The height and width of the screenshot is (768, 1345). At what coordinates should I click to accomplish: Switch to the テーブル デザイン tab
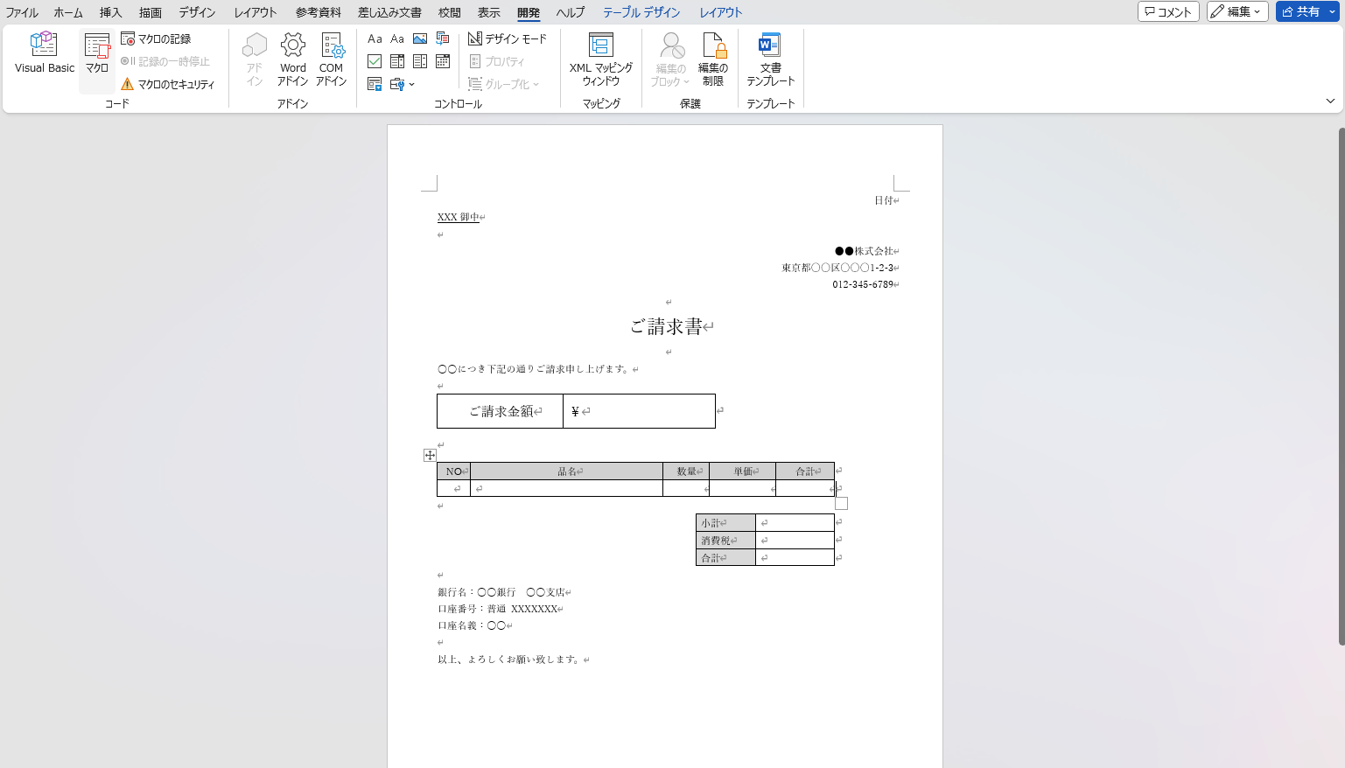640,12
